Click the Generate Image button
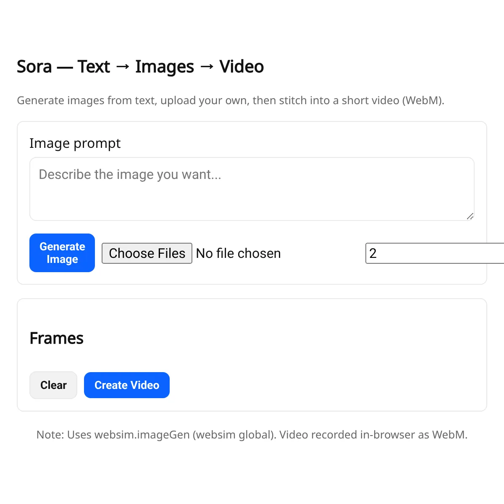This screenshot has width=504, height=504. point(62,253)
